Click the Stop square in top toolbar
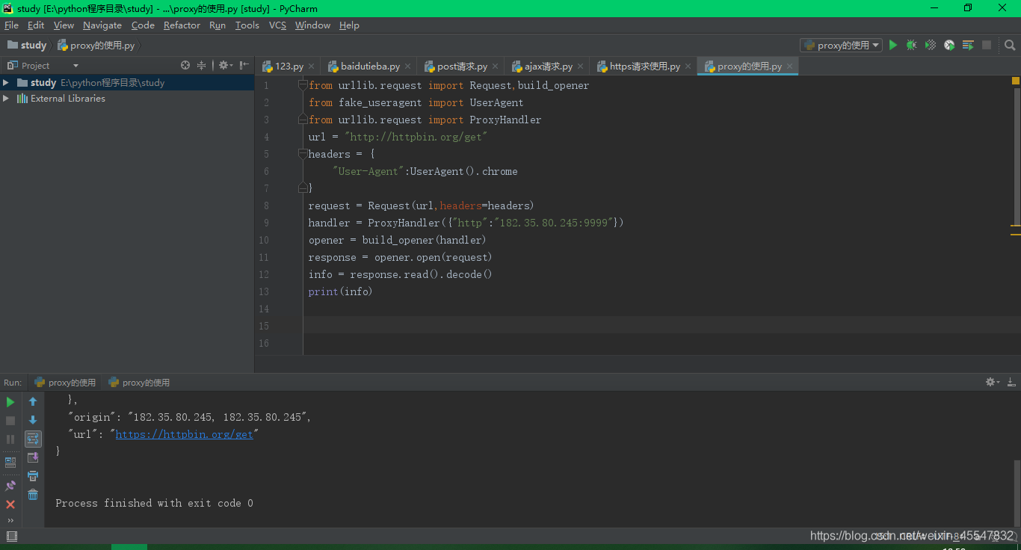 click(x=987, y=46)
